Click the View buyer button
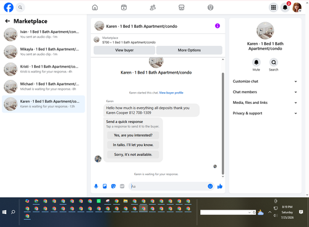This screenshot has width=309, height=227. [124, 50]
